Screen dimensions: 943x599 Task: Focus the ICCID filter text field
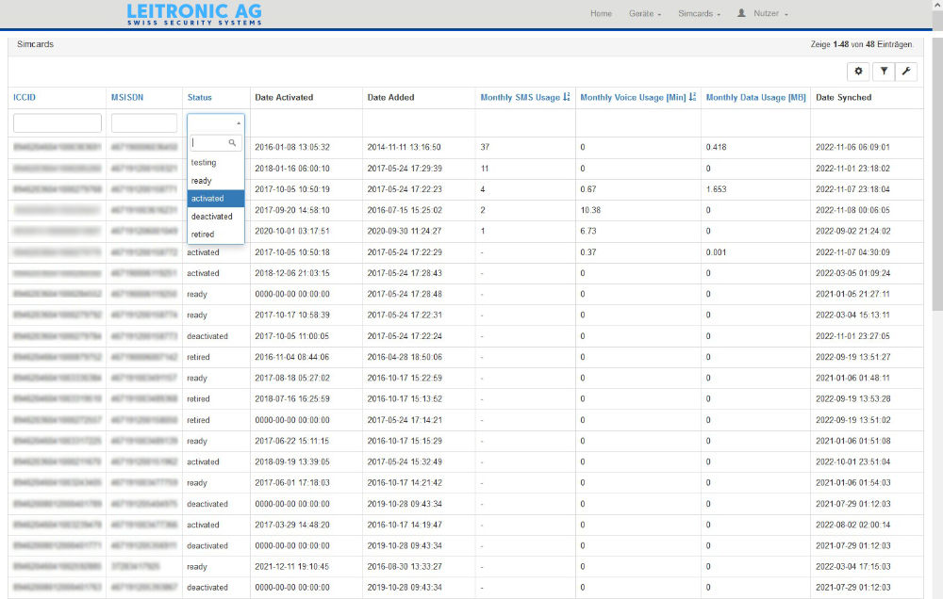tap(58, 123)
